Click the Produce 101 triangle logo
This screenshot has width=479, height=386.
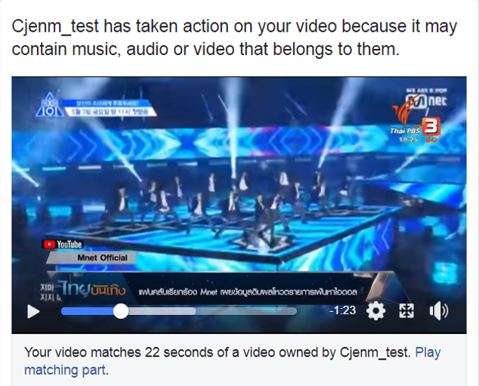click(x=49, y=105)
